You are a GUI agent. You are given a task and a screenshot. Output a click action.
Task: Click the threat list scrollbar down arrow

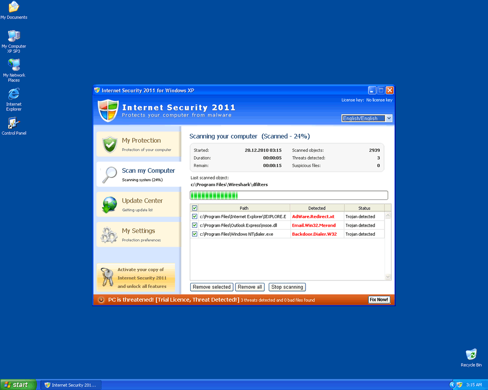pyautogui.click(x=387, y=277)
